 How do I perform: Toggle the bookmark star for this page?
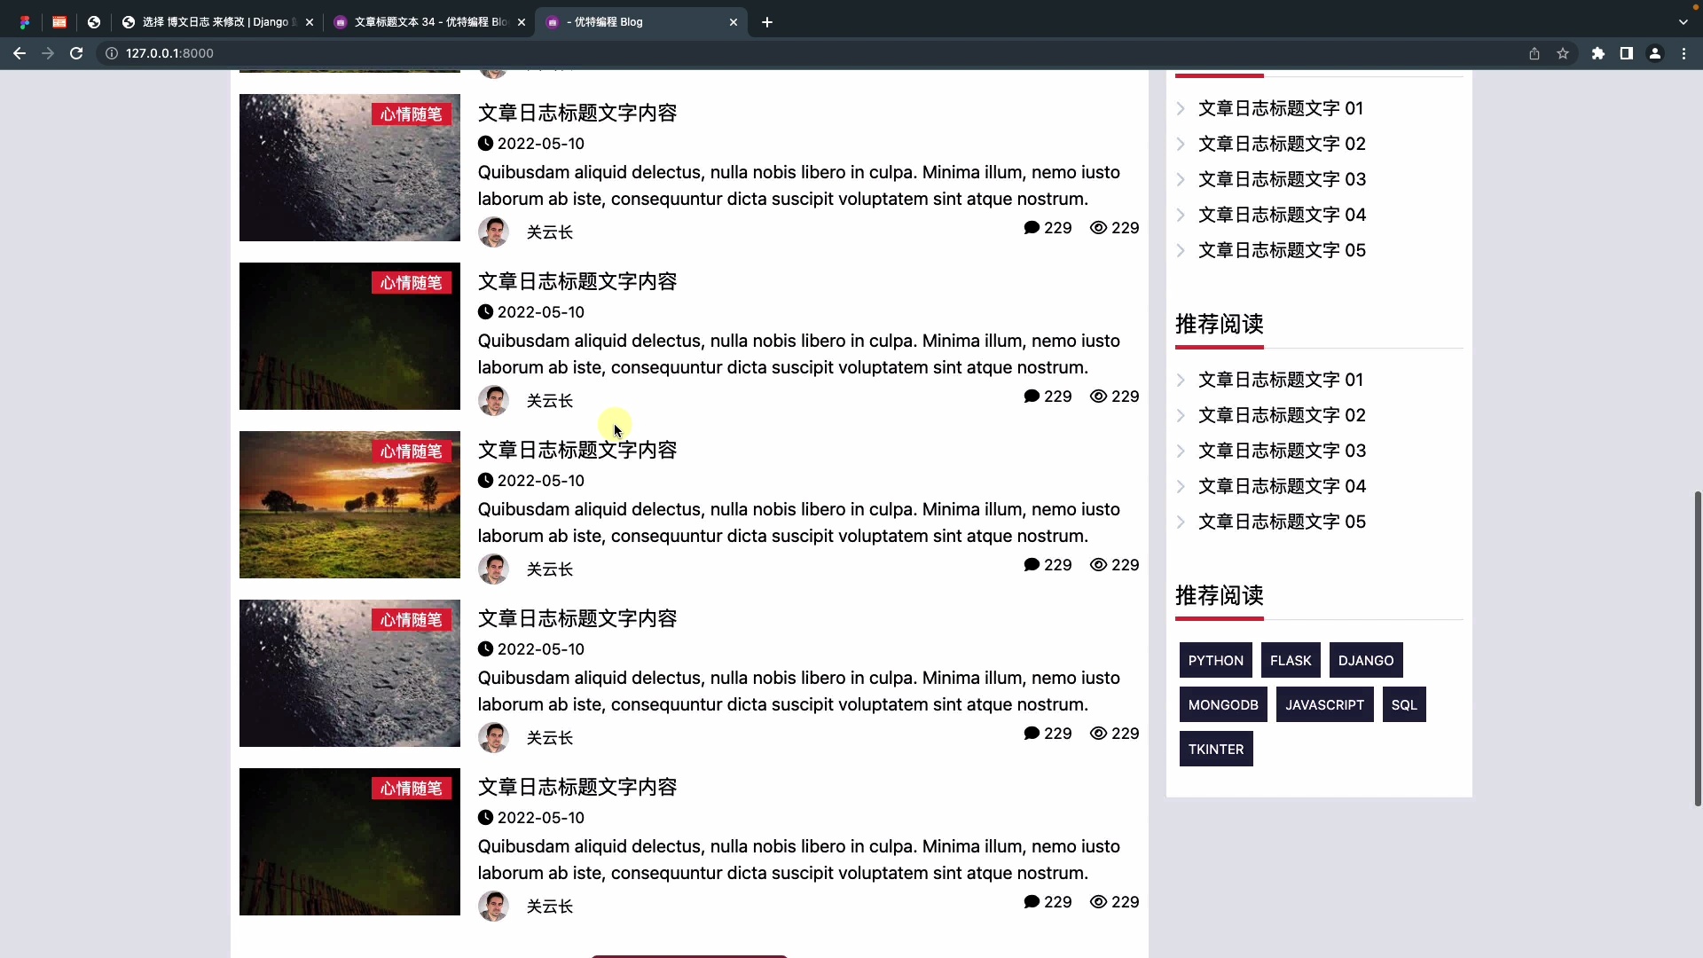point(1563,53)
